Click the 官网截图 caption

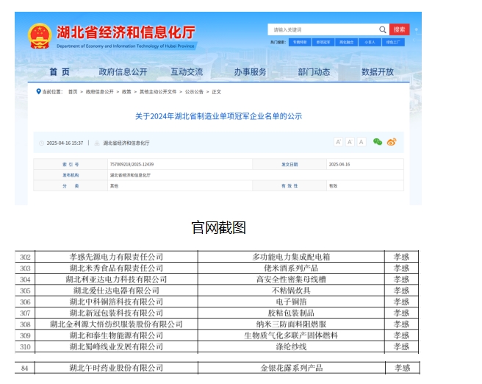pos(218,228)
